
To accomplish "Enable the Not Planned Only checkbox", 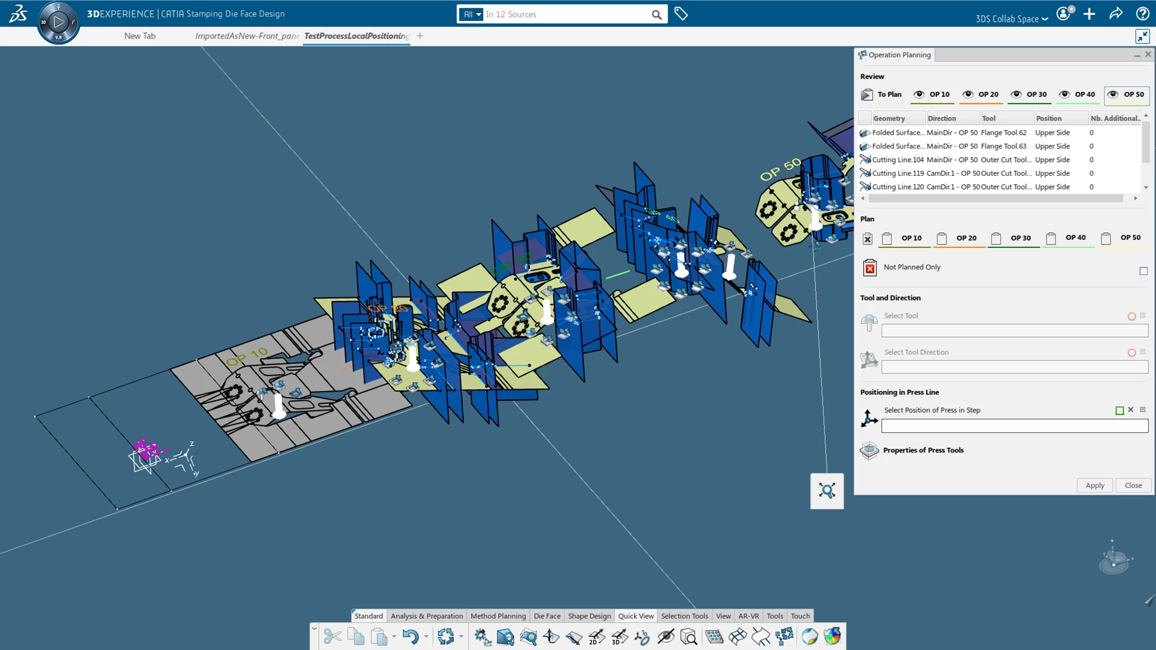I will click(x=1143, y=271).
